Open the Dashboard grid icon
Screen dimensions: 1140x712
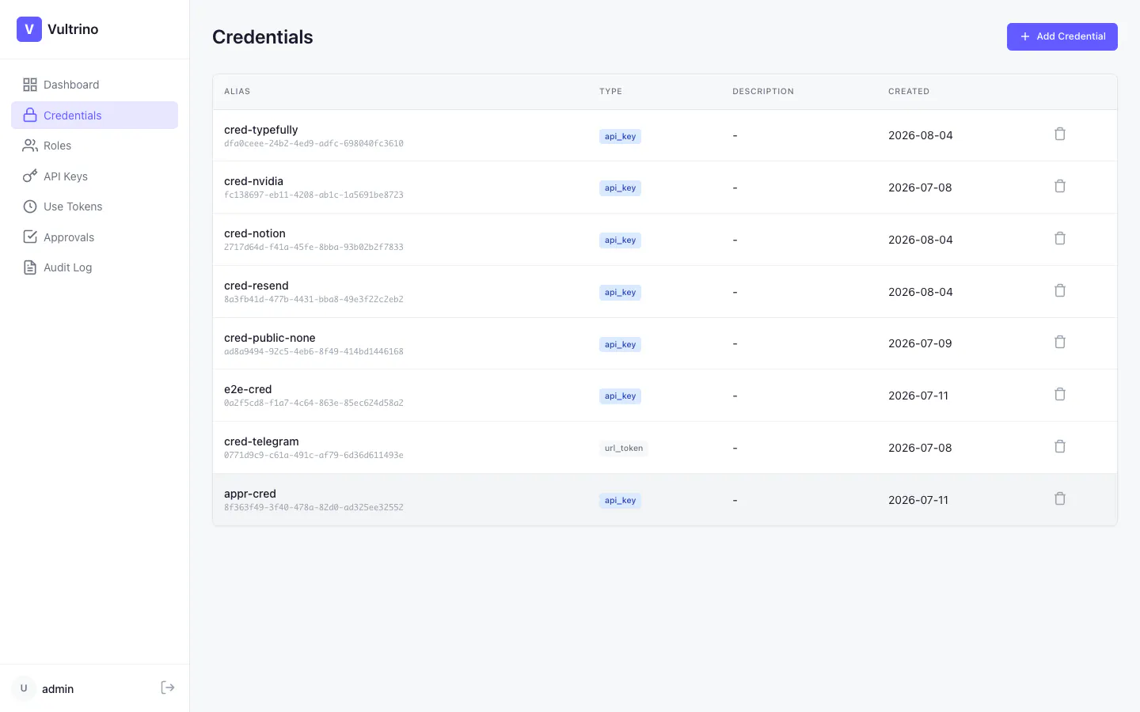[x=30, y=85]
